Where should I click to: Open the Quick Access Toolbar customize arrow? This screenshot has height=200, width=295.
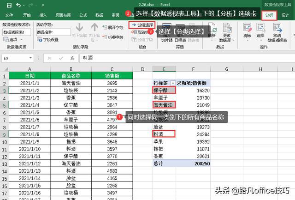pyautogui.click(x=43, y=5)
